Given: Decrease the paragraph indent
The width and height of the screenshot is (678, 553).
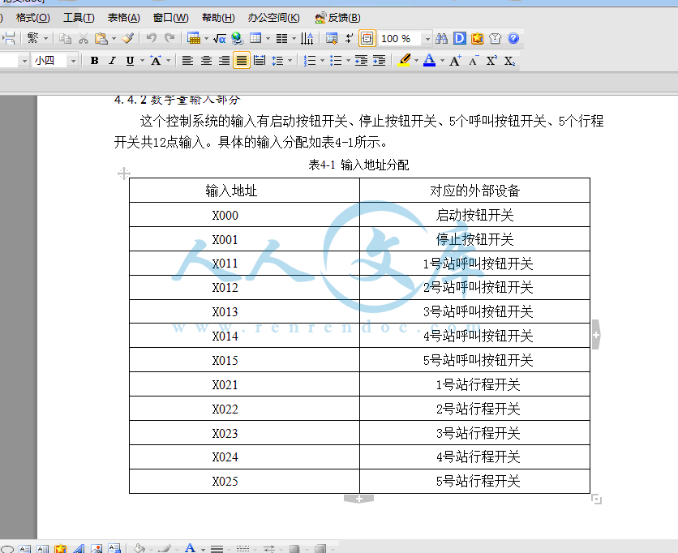Looking at the screenshot, I should pyautogui.click(x=361, y=61).
